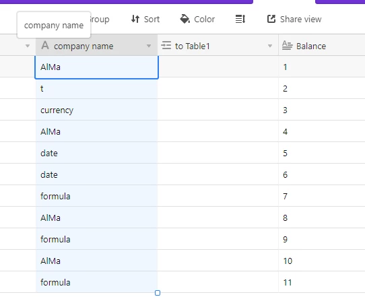Viewport: 365px width, 301px height.
Task: Click the linked record icon beside to Table1
Action: [166, 45]
